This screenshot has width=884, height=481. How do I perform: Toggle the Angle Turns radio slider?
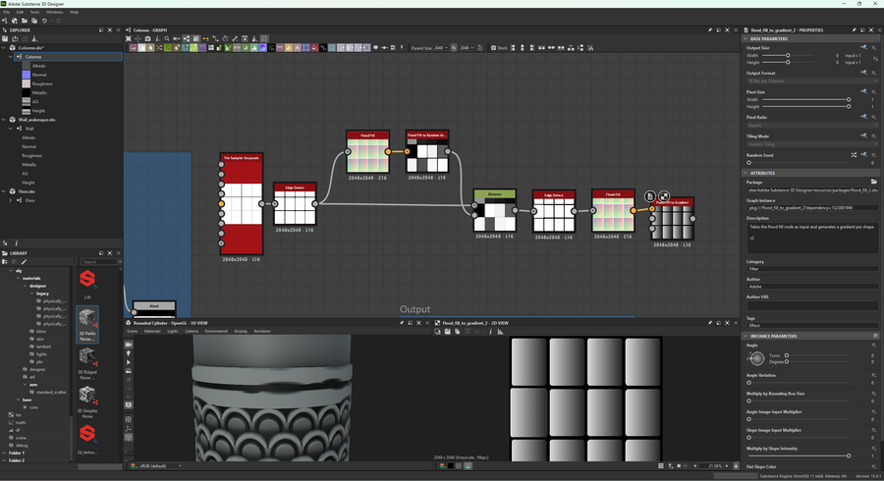click(x=787, y=355)
